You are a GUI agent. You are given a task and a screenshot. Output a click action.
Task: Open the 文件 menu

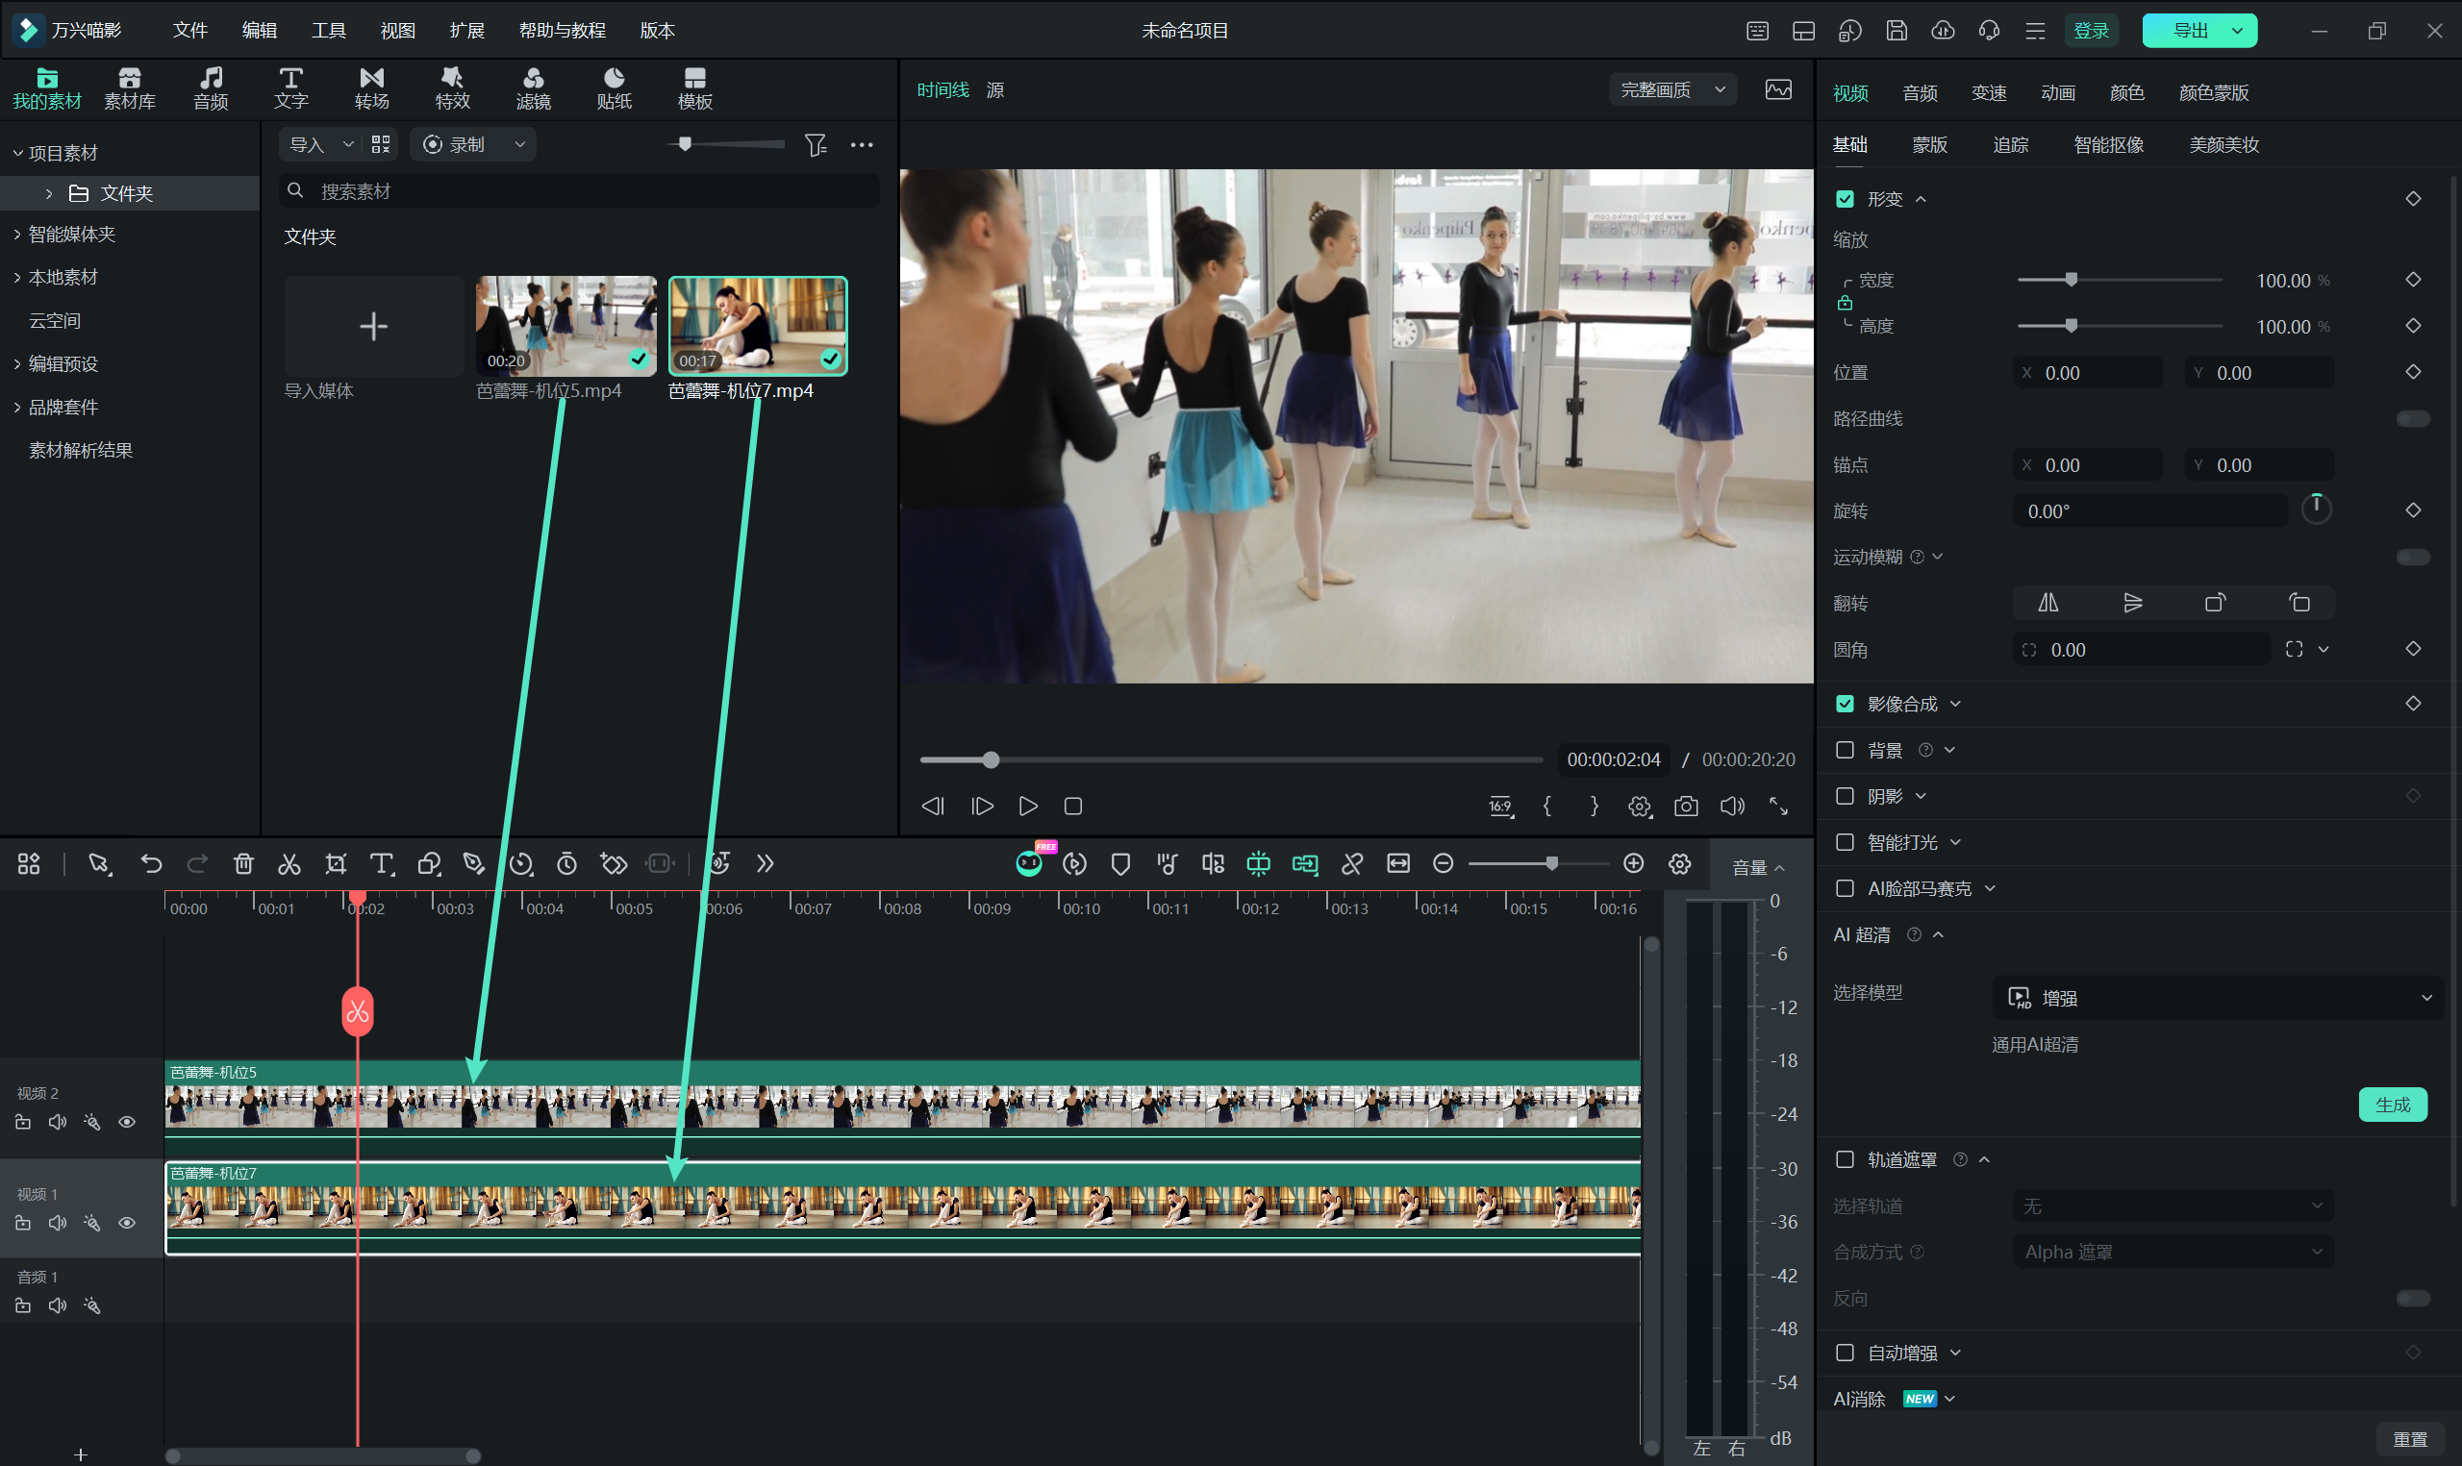coord(189,31)
